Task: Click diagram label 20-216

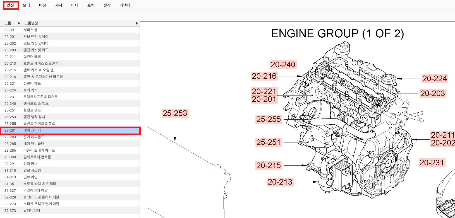Action: [x=264, y=76]
